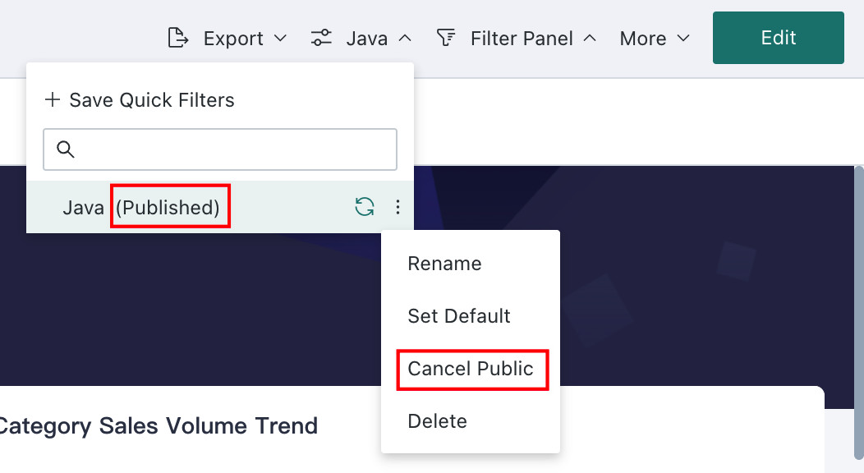Screen dimensions: 864x473
Task: Click the quick filter sliders icon
Action: (320, 38)
